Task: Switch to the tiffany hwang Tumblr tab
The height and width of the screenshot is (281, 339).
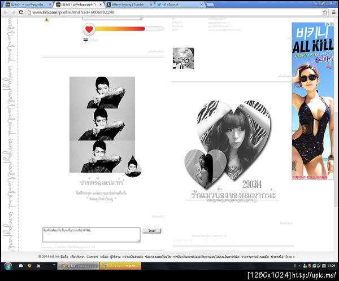Action: pyautogui.click(x=129, y=5)
